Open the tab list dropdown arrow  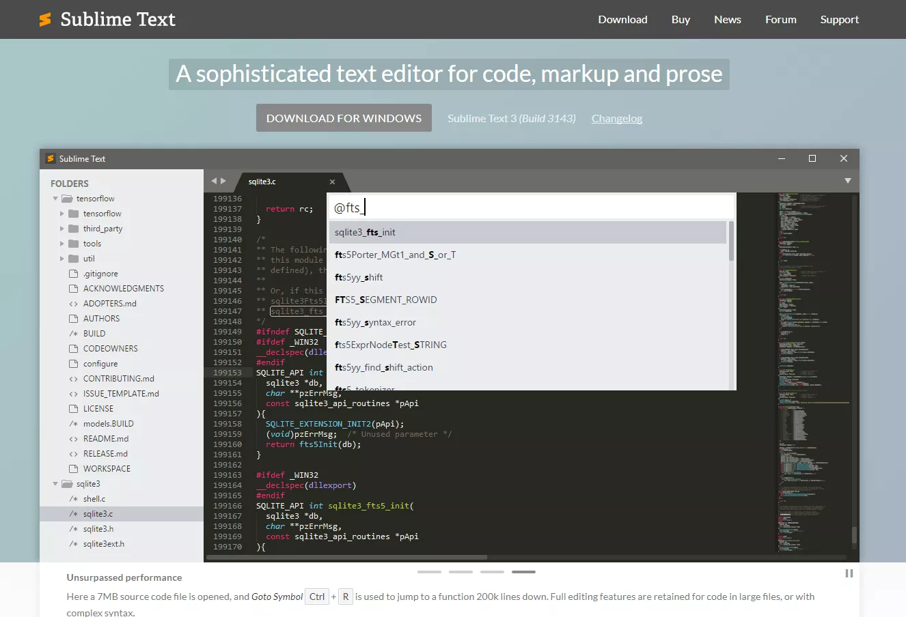[x=848, y=181]
